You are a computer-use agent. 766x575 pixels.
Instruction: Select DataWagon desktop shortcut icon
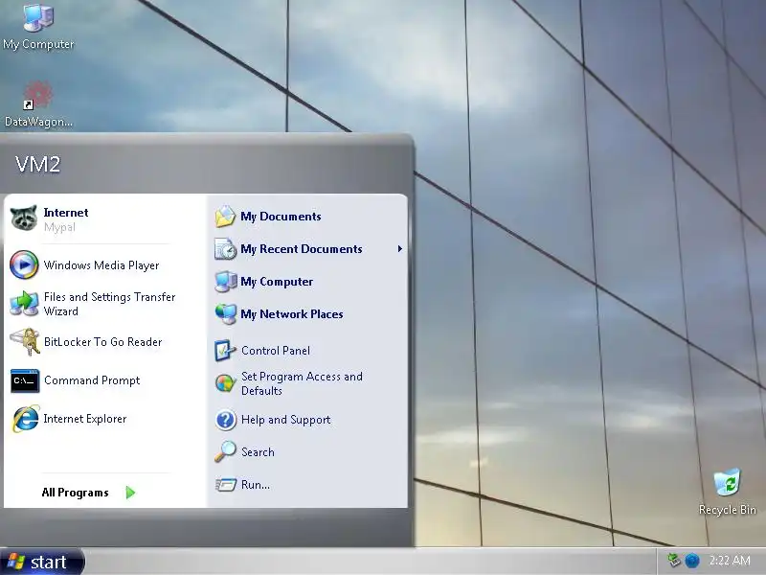(38, 95)
